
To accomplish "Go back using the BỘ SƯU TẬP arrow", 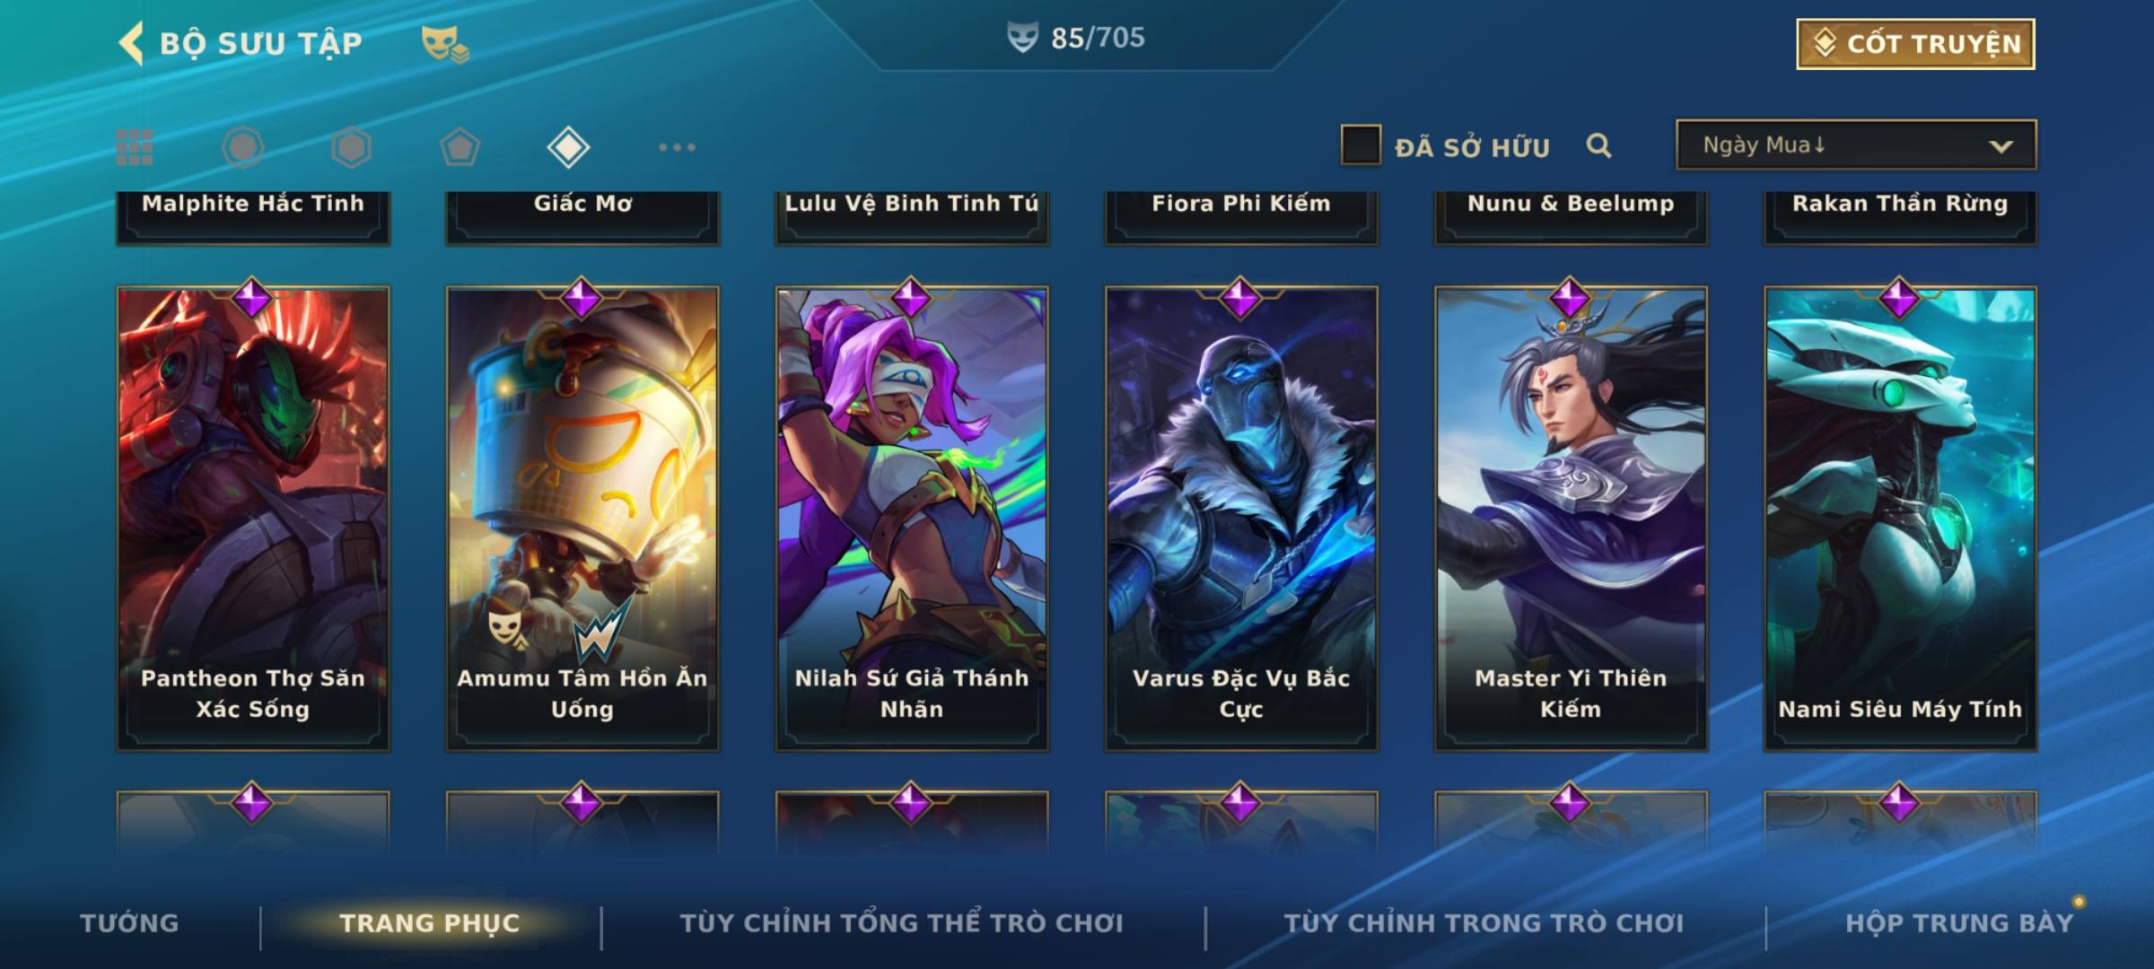I will click(x=131, y=43).
